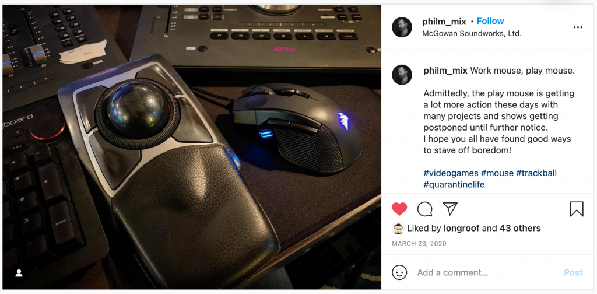Click the Add a comment field
The image size is (597, 294).
[x=487, y=272]
